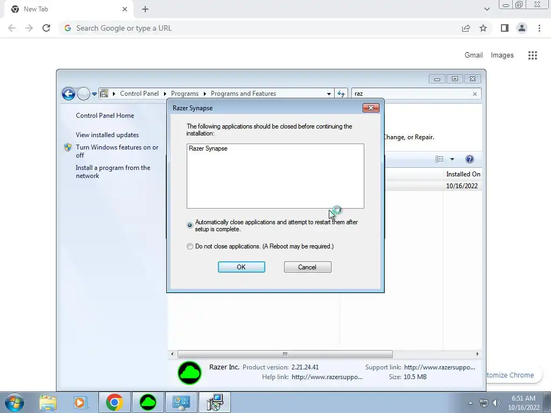Expand the address bar history dropdown
This screenshot has height=413, width=551.
click(x=329, y=94)
